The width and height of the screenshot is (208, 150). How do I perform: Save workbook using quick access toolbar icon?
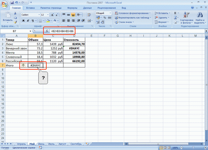[x=12, y=2]
